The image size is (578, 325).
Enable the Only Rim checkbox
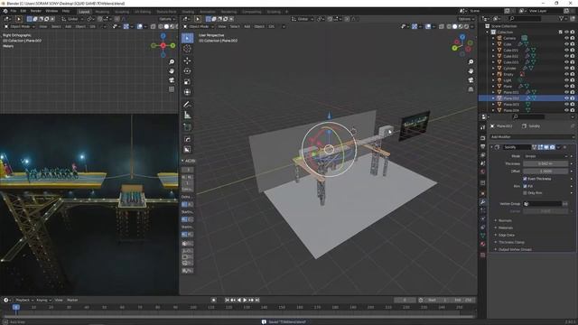[525, 193]
